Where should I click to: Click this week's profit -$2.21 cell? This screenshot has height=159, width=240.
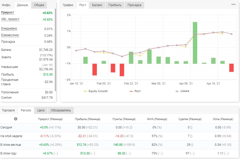click(x=88, y=136)
